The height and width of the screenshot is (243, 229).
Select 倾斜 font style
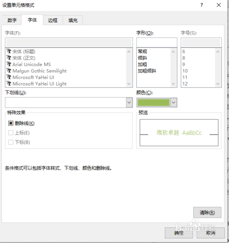[x=142, y=58]
